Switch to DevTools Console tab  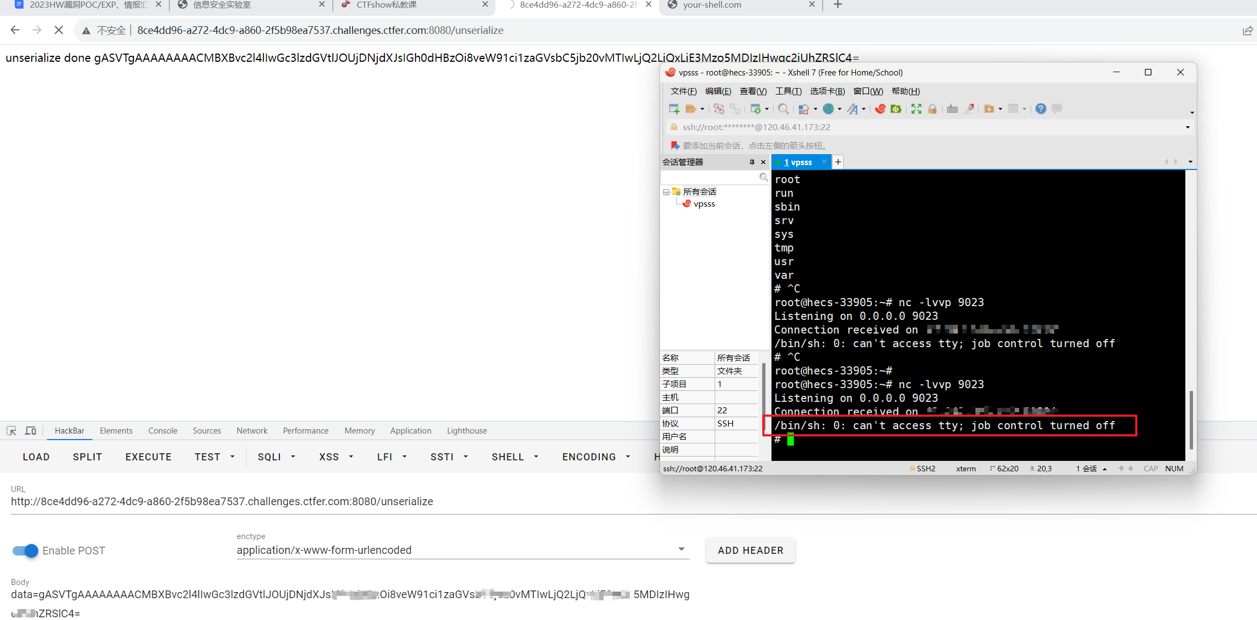coord(163,431)
